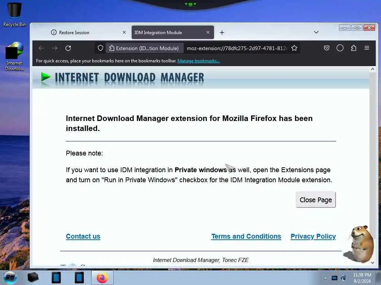
Task: Open tracking protection shield icon
Action: point(100,48)
